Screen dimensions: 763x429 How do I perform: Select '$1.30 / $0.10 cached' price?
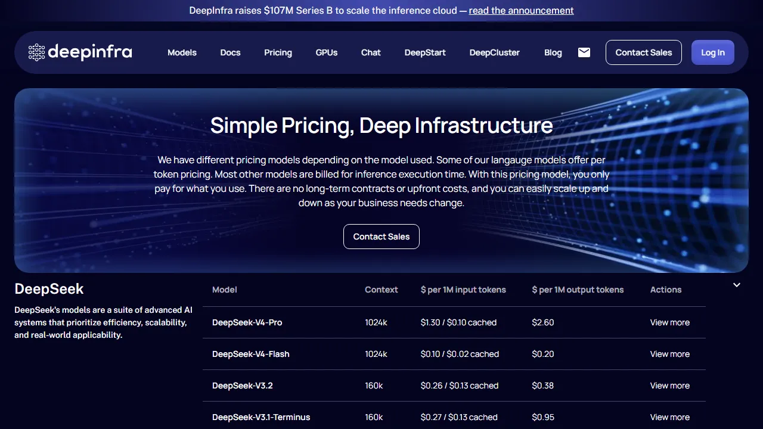click(458, 322)
